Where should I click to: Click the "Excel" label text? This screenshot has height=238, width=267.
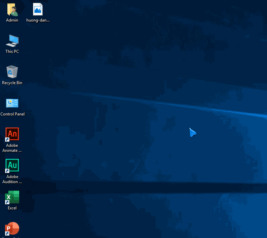point(12,208)
